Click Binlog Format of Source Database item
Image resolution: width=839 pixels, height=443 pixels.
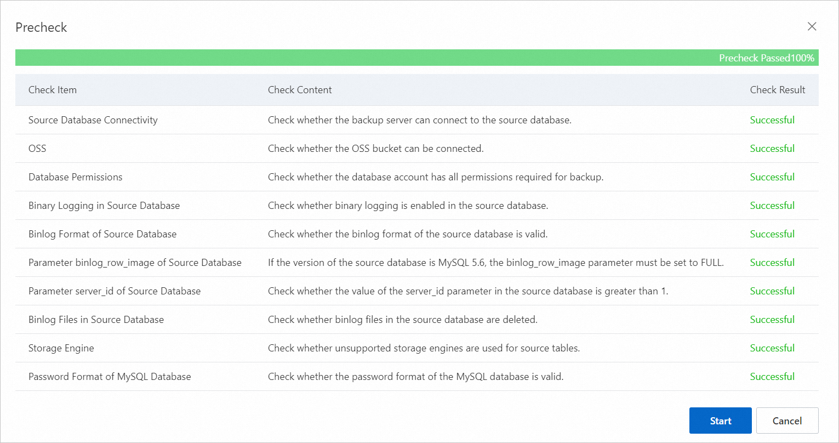pyautogui.click(x=102, y=234)
